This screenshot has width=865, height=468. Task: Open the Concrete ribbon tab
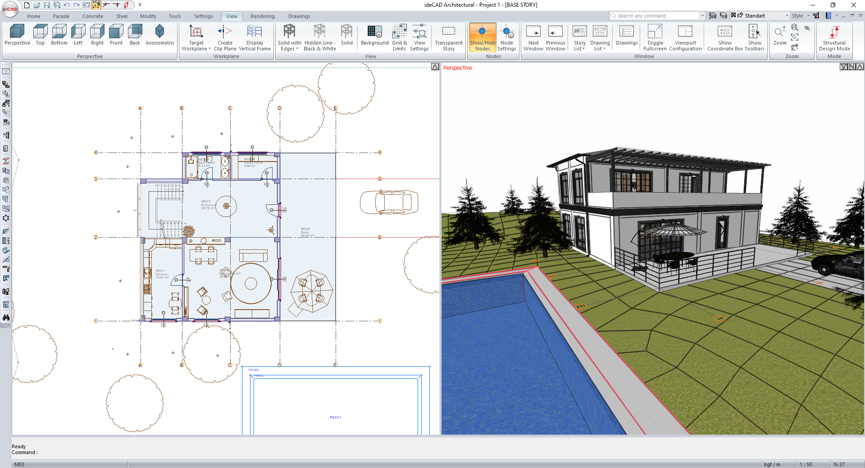click(93, 16)
